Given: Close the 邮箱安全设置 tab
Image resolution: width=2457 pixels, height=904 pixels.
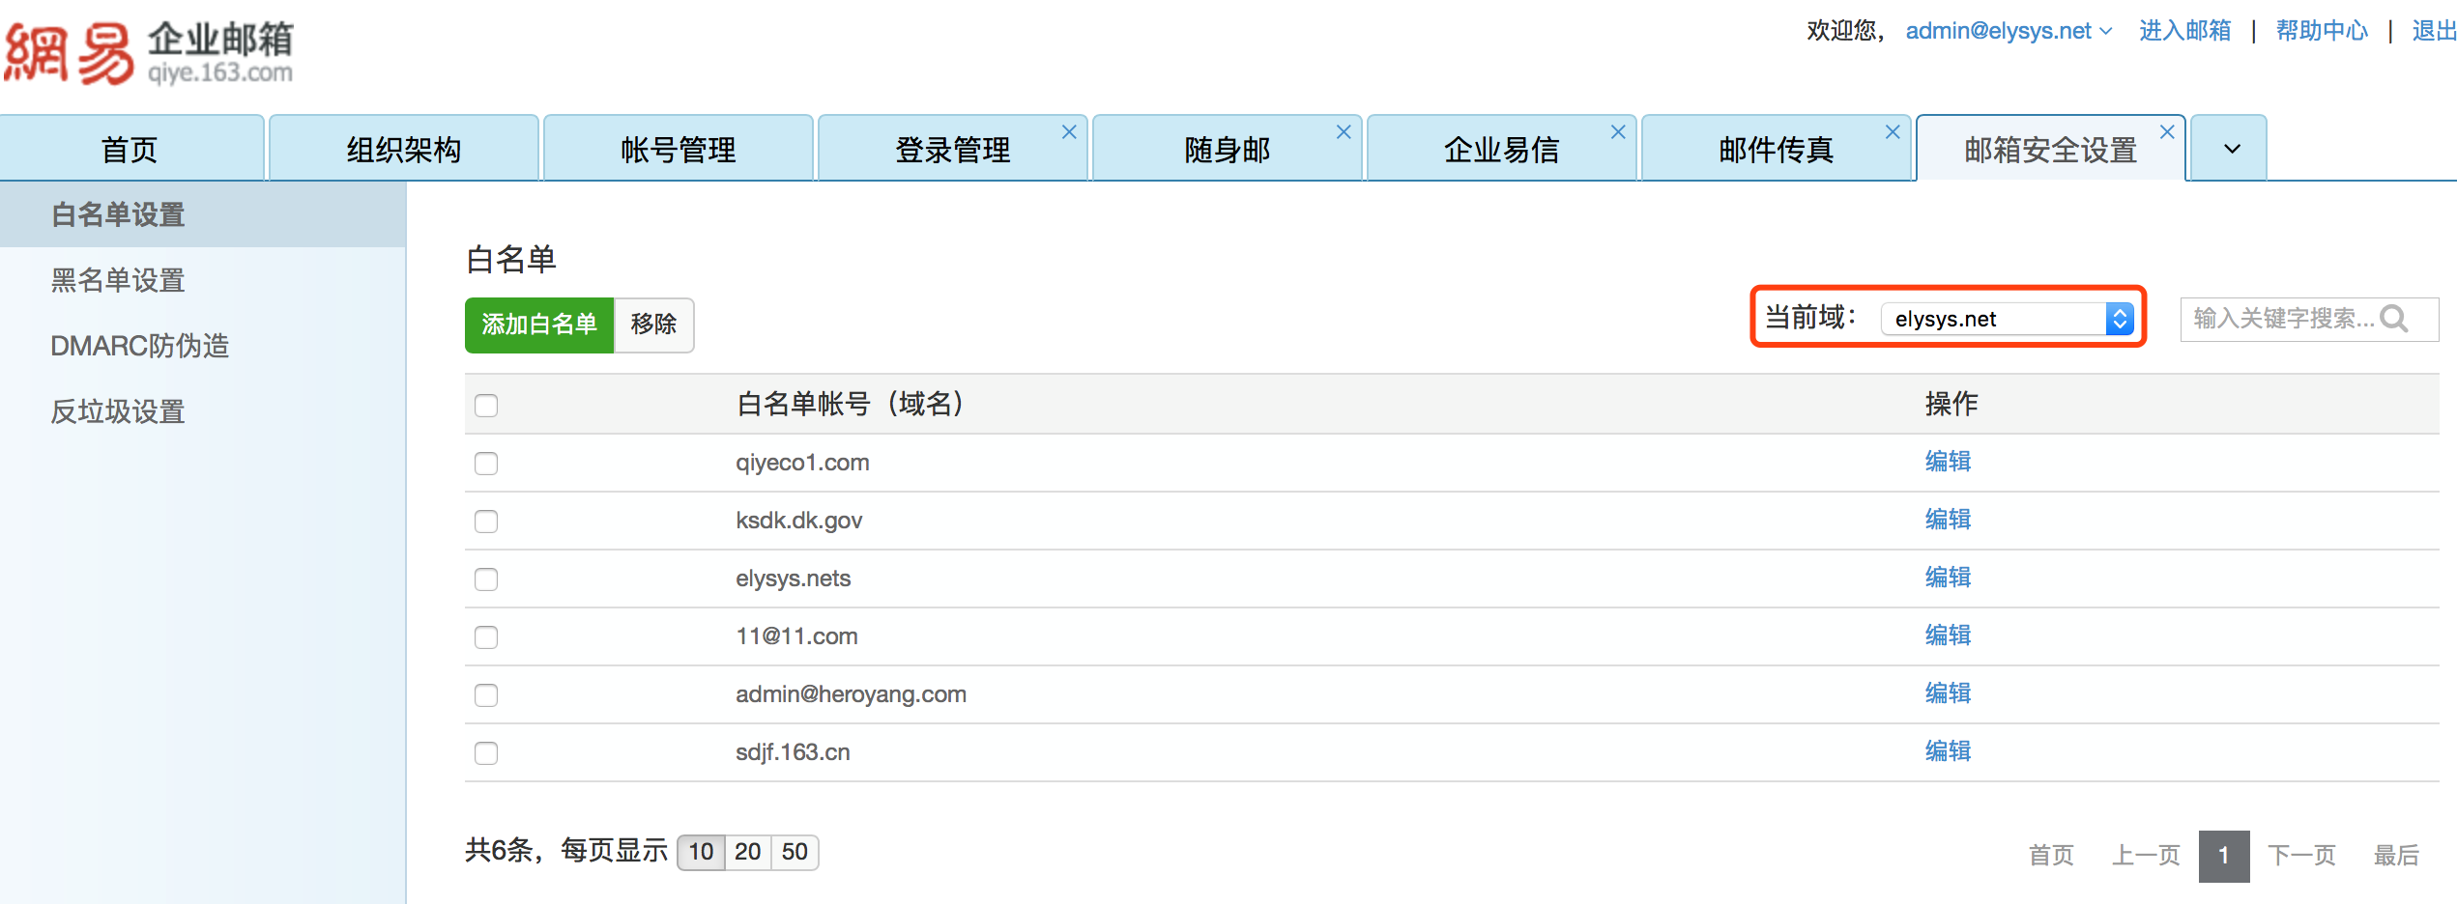Looking at the screenshot, I should (2167, 132).
